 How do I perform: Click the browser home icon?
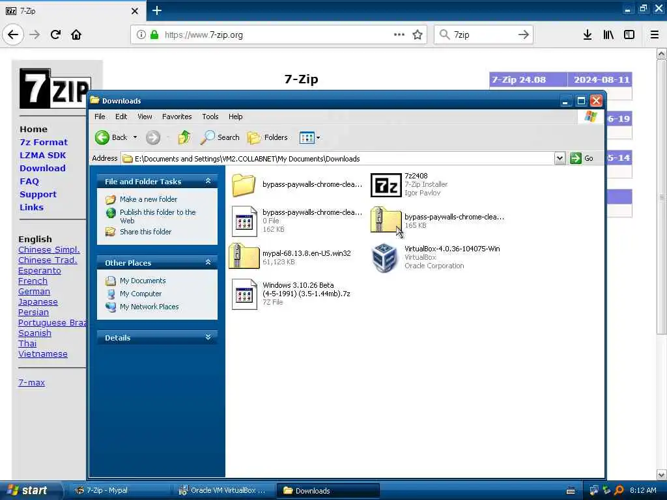pyautogui.click(x=76, y=35)
